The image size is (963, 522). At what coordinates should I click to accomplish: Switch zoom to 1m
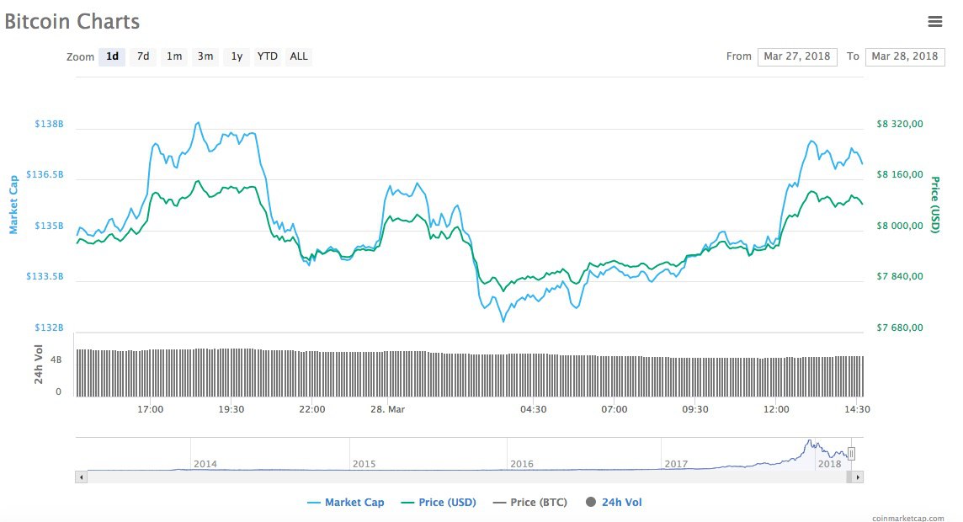click(174, 56)
